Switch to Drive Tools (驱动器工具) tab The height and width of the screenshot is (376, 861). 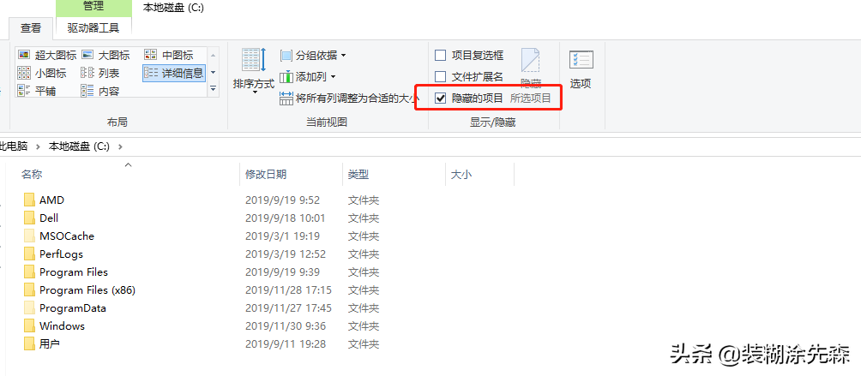(x=93, y=27)
